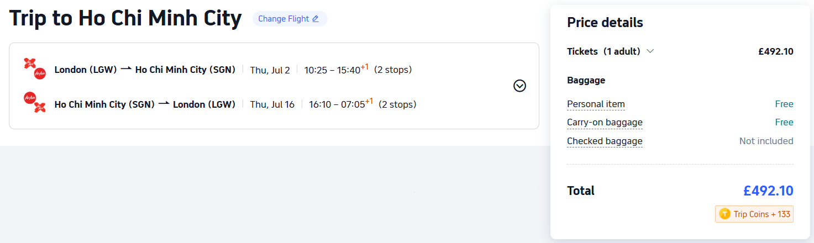
Task: Click the "Not included" checked baggage status
Action: coord(766,141)
